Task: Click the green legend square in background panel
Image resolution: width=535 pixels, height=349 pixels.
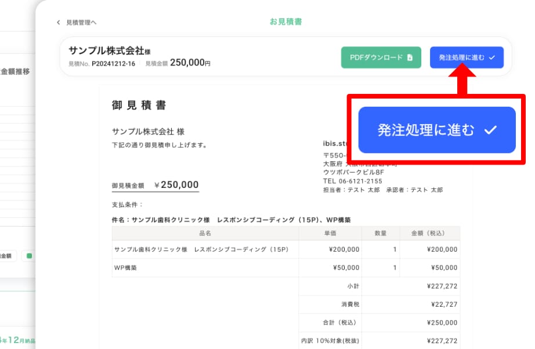Action: coord(30,256)
